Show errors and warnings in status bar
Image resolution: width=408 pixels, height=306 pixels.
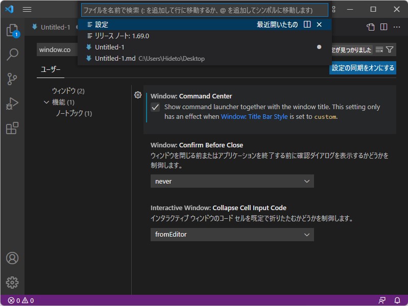[21, 300]
